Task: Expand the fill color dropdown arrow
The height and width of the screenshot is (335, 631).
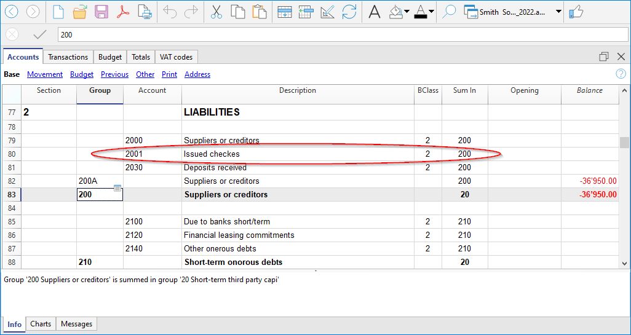Action: point(407,12)
